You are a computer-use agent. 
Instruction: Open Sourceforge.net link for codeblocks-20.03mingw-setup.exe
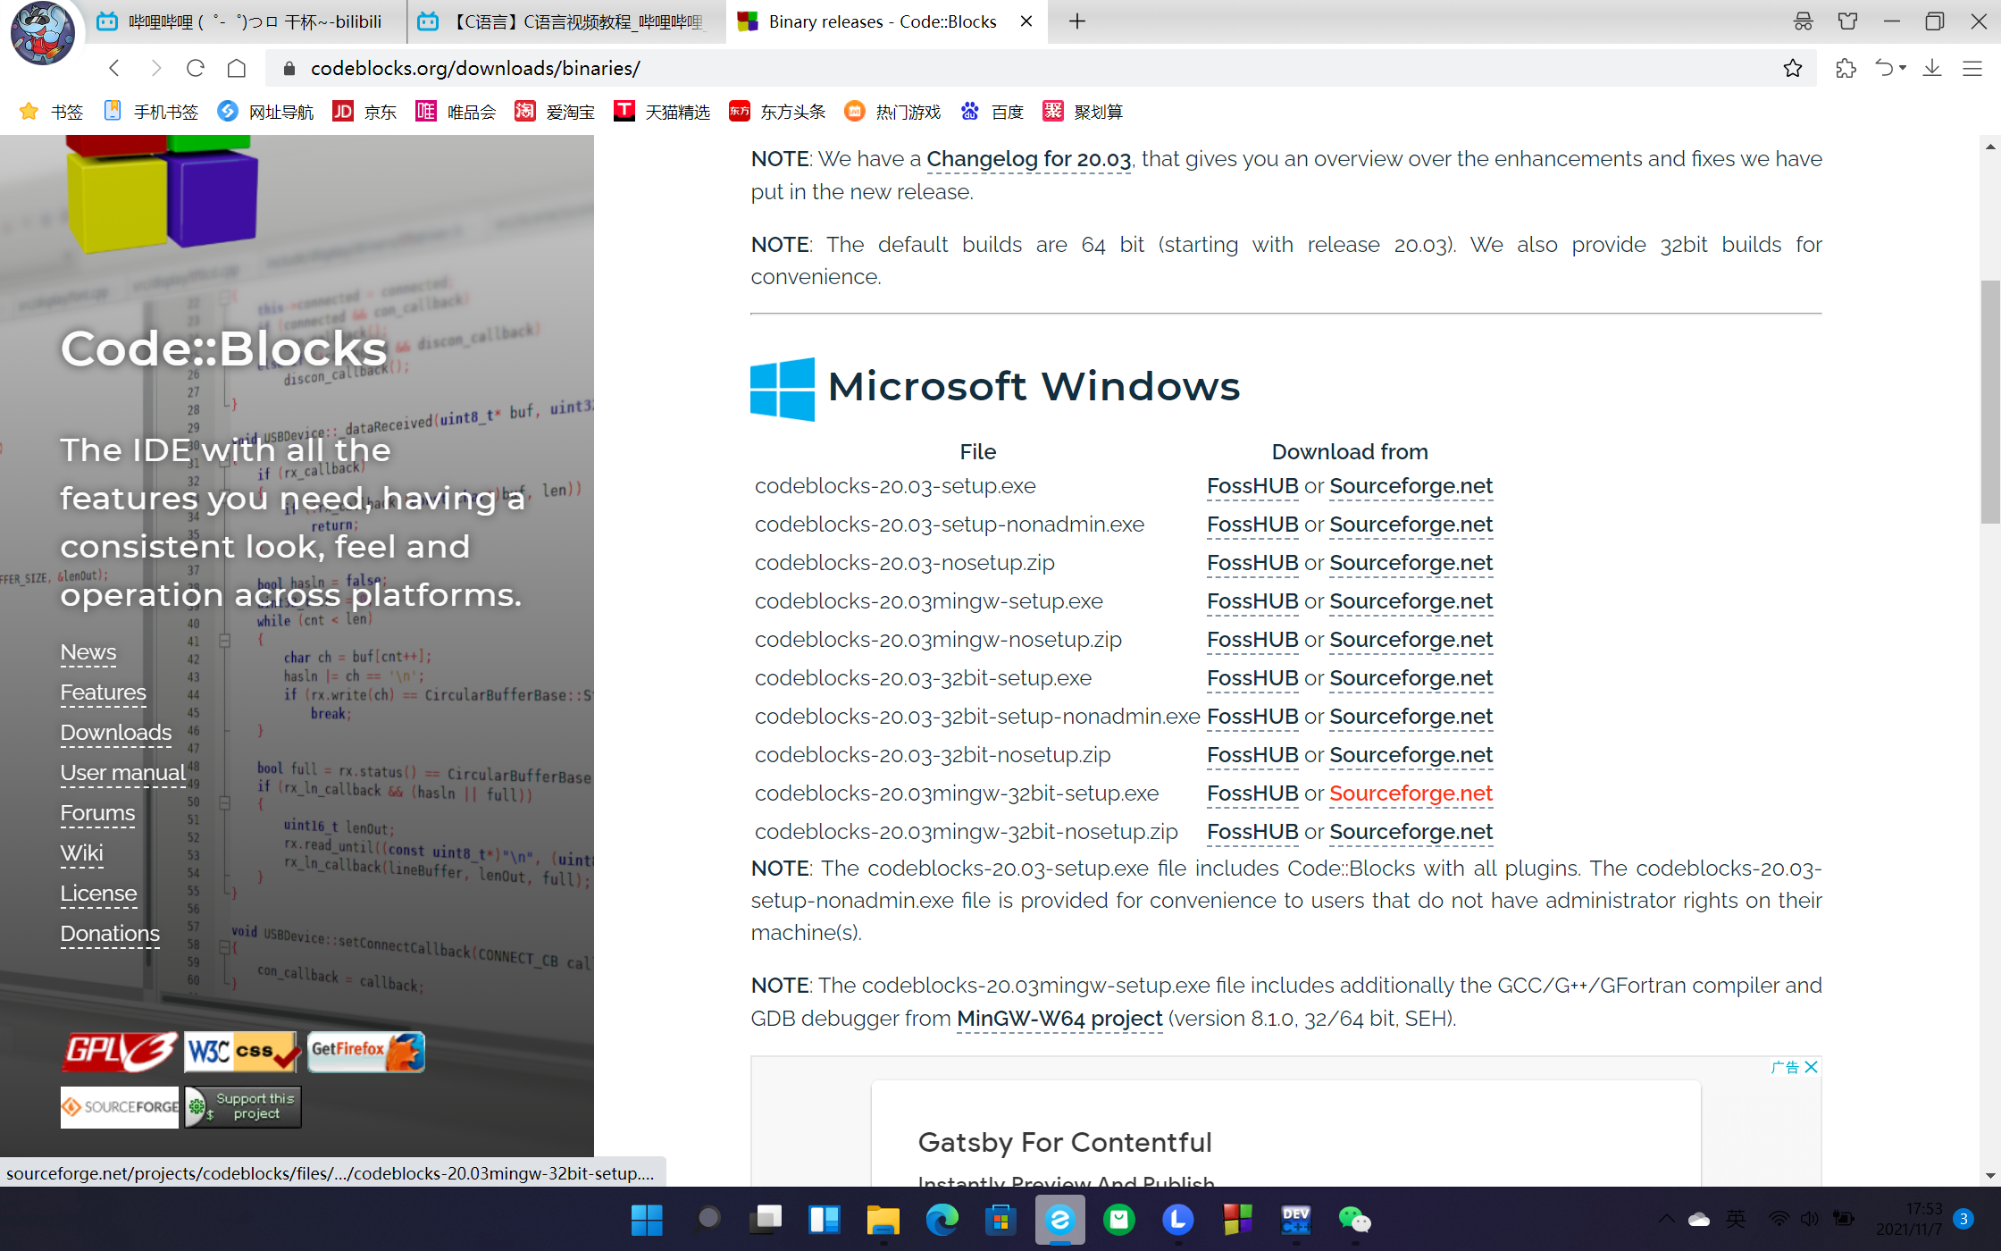coord(1411,601)
